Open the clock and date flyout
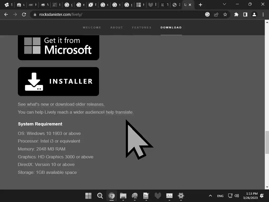 coord(250,196)
